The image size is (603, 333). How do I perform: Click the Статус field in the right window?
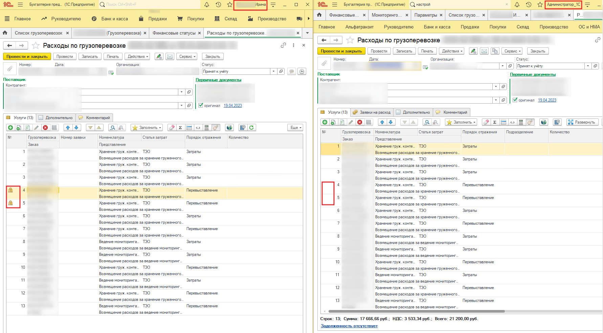(x=551, y=66)
